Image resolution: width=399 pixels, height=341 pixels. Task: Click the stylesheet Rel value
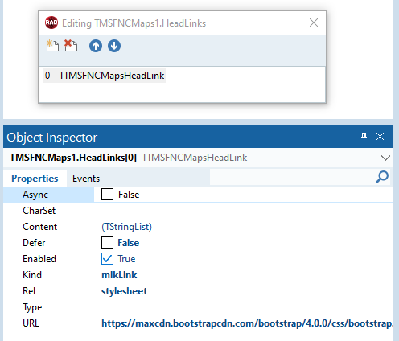coord(124,291)
